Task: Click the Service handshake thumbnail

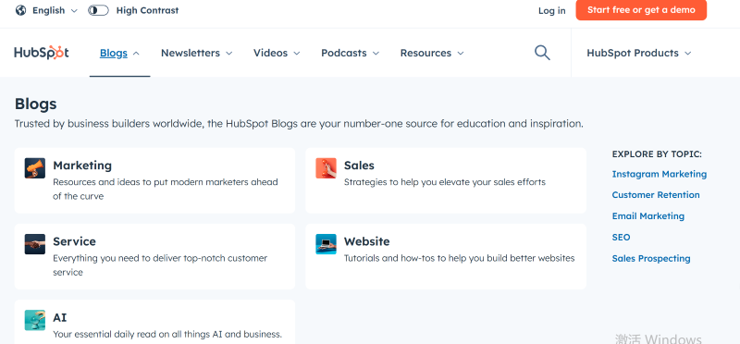Action: point(35,244)
